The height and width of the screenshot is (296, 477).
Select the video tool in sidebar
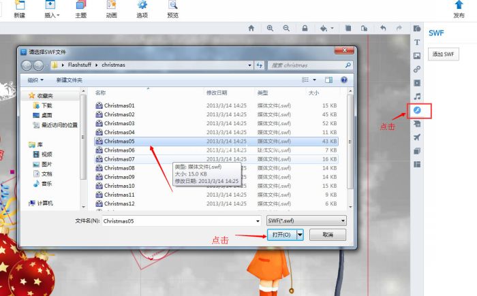pyautogui.click(x=417, y=83)
